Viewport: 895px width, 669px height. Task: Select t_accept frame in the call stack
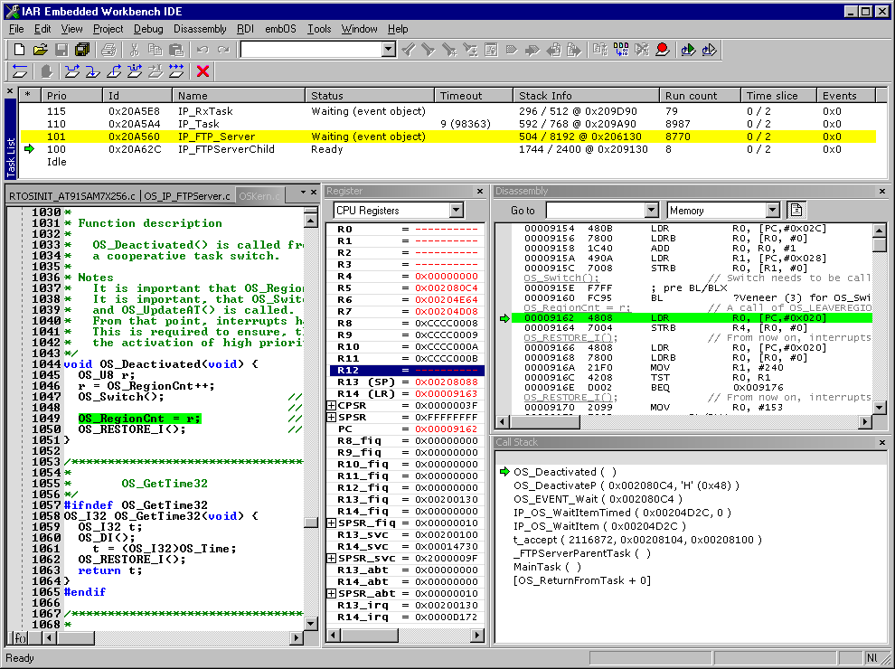[x=637, y=540]
